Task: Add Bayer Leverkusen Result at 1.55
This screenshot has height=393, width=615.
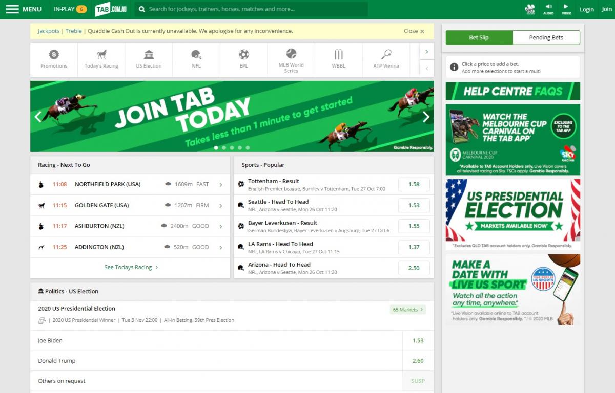Action: [414, 226]
